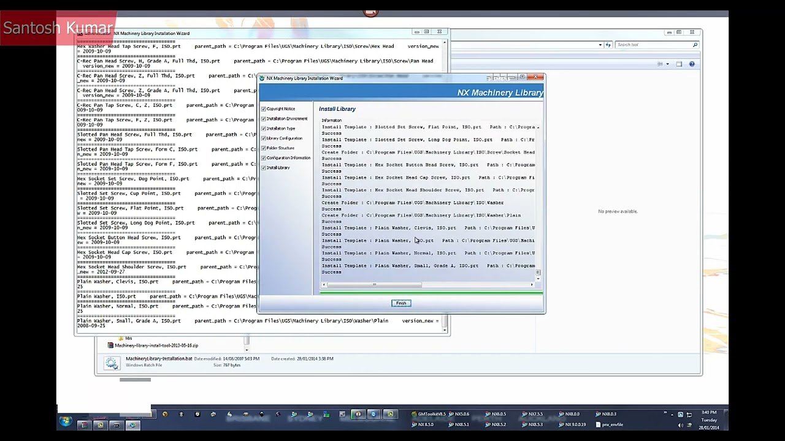Launch NX 9.0.0.19 from taskbar shortcuts

(x=572, y=424)
